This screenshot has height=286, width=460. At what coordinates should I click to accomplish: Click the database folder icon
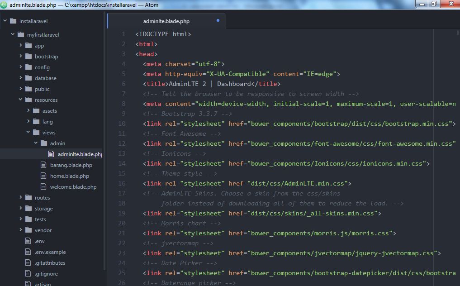(x=28, y=78)
